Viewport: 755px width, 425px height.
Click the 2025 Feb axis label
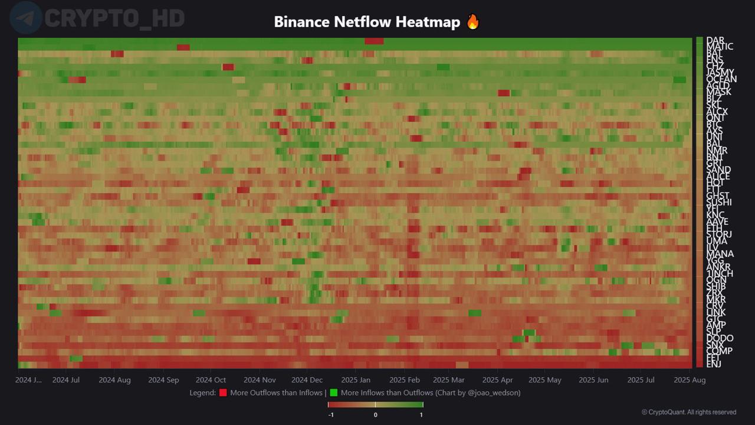(405, 380)
